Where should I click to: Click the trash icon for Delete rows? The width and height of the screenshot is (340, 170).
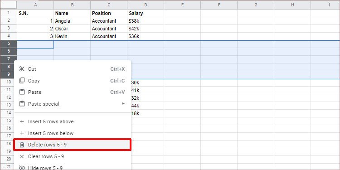[22, 145]
